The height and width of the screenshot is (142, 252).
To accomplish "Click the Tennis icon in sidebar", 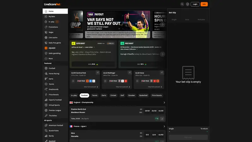I will pyautogui.click(x=46, y=84).
